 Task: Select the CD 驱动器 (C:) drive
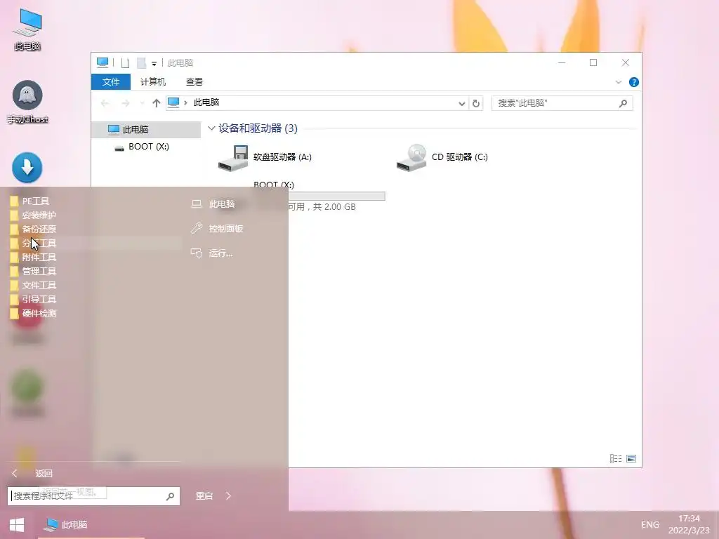(442, 157)
